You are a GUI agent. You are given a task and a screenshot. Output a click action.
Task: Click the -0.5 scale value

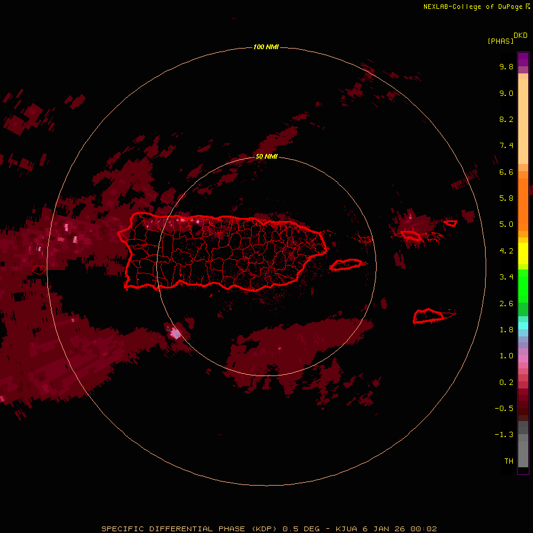click(504, 409)
